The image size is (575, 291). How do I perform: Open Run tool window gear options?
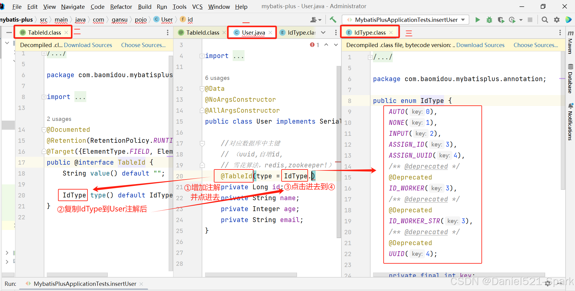pos(548,283)
